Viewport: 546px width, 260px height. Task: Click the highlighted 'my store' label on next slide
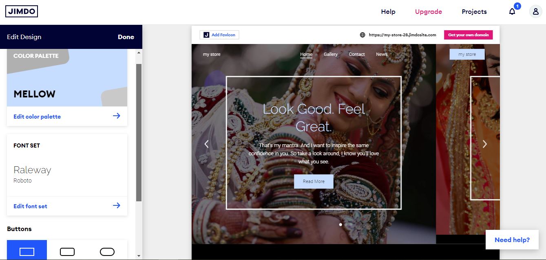pos(467,54)
